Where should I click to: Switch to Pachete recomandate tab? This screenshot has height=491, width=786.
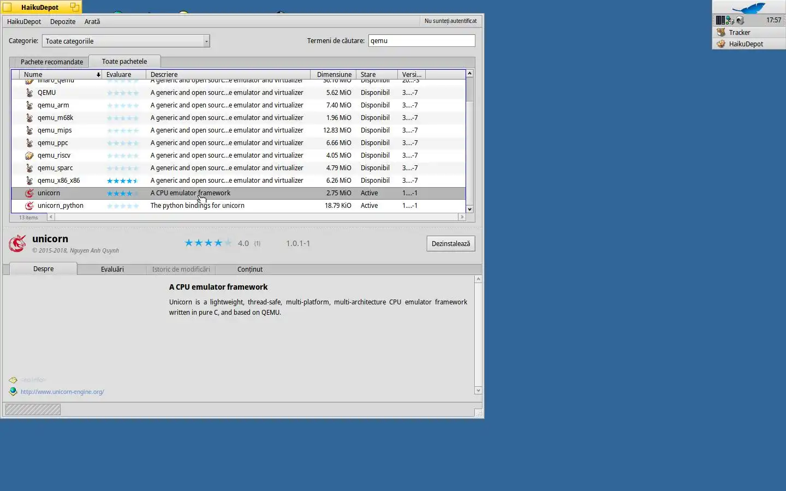tap(52, 62)
